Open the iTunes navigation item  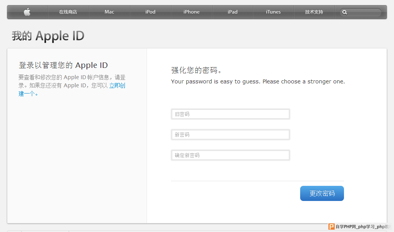pyautogui.click(x=273, y=12)
